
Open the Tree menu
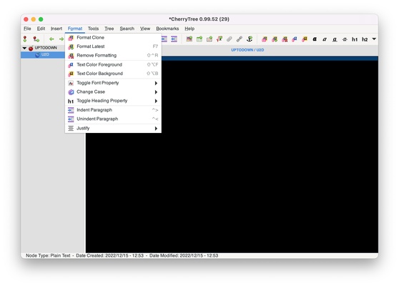coord(109,29)
